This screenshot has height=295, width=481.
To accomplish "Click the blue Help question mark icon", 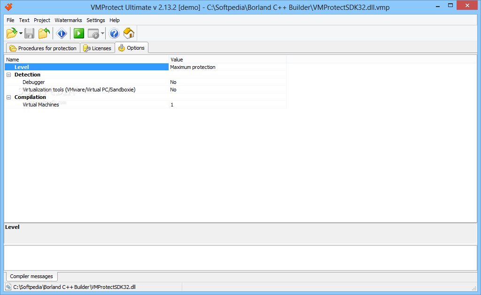I will click(x=114, y=33).
